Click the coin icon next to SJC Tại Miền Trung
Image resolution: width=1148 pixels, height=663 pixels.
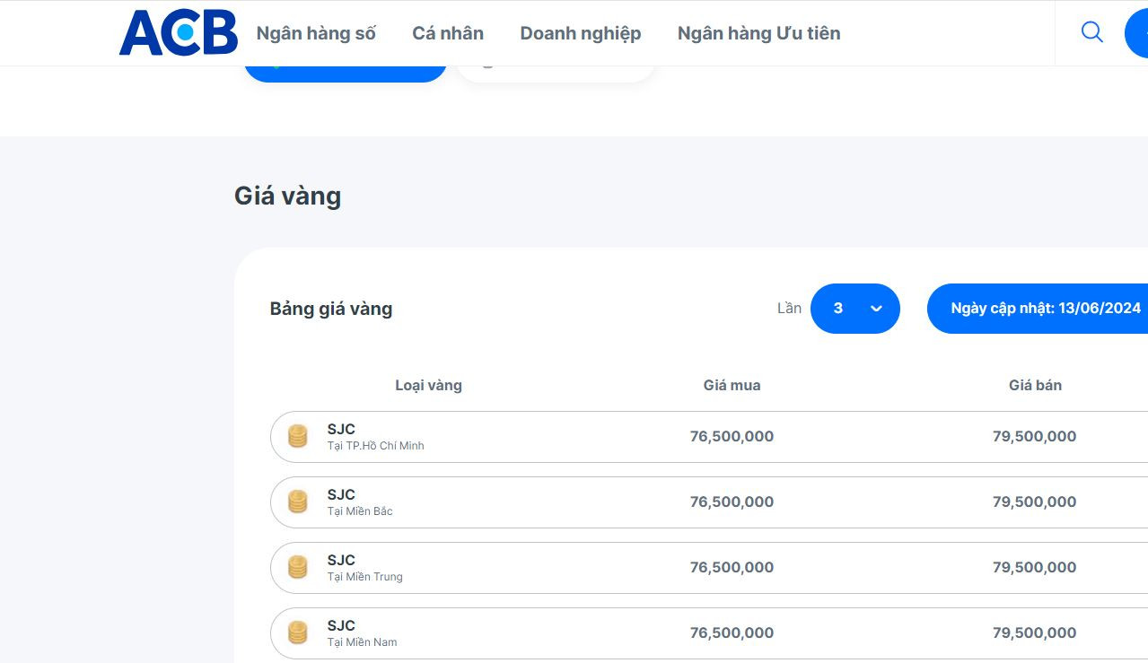click(297, 567)
